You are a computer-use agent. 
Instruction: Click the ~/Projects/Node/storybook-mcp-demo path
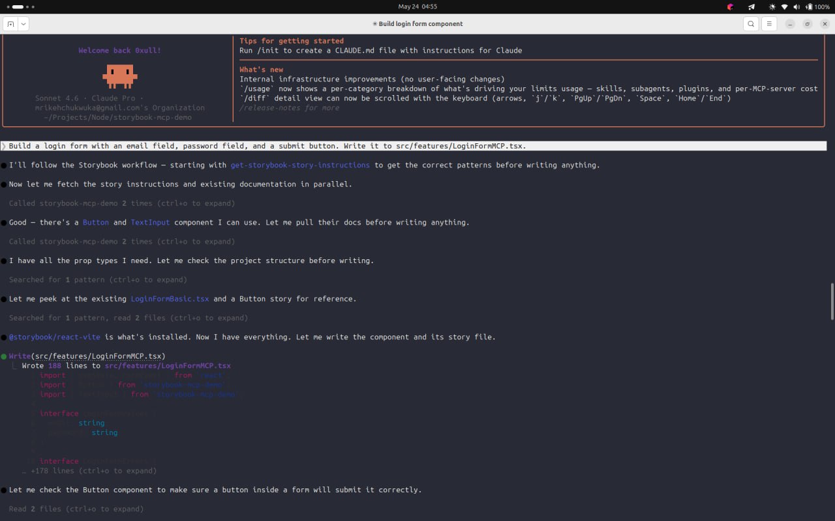118,117
